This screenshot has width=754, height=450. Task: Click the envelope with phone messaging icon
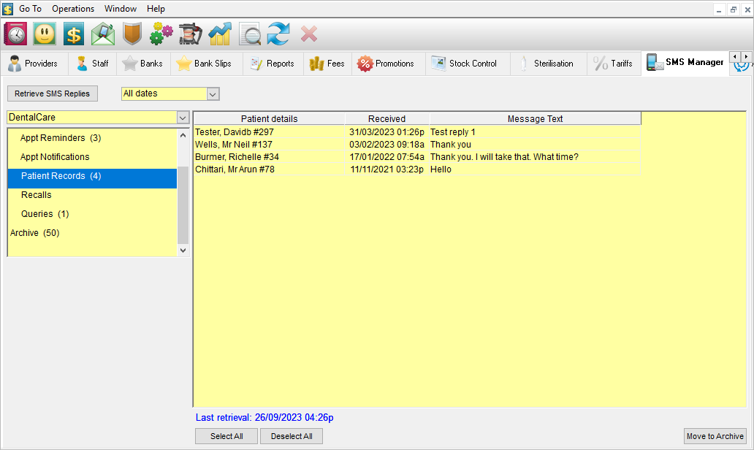tap(103, 34)
